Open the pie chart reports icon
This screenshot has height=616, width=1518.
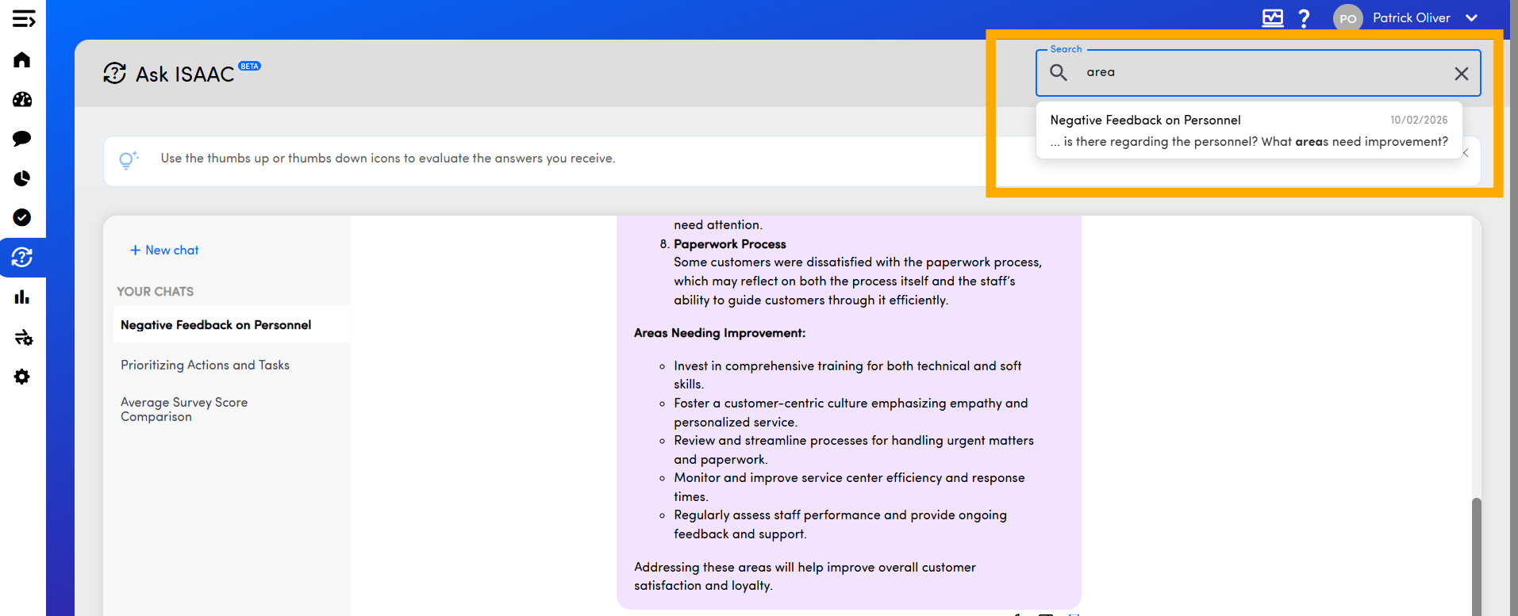[22, 178]
